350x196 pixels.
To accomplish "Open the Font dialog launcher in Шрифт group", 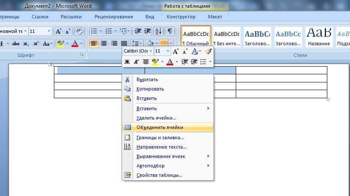I will click(x=82, y=55).
